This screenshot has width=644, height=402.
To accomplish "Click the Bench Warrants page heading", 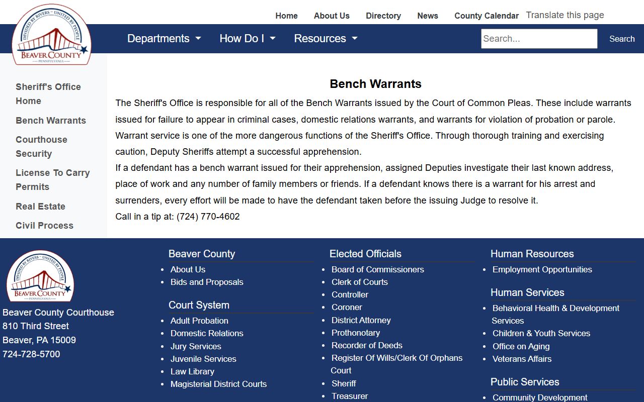I will pyautogui.click(x=376, y=84).
